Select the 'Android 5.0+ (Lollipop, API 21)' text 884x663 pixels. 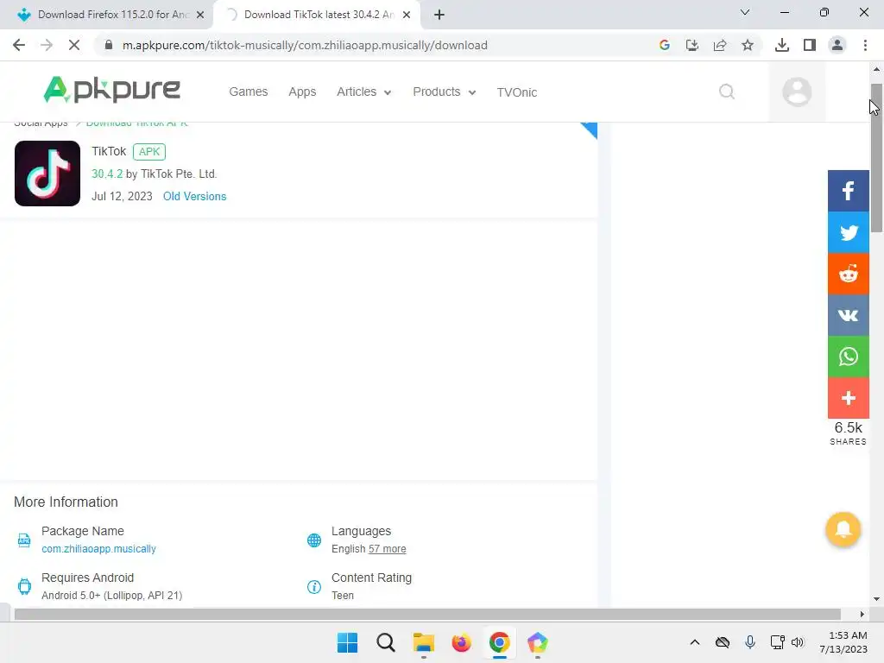click(111, 596)
